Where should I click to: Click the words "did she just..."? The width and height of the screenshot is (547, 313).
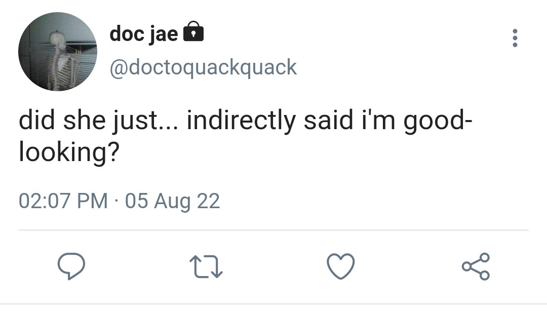(98, 121)
